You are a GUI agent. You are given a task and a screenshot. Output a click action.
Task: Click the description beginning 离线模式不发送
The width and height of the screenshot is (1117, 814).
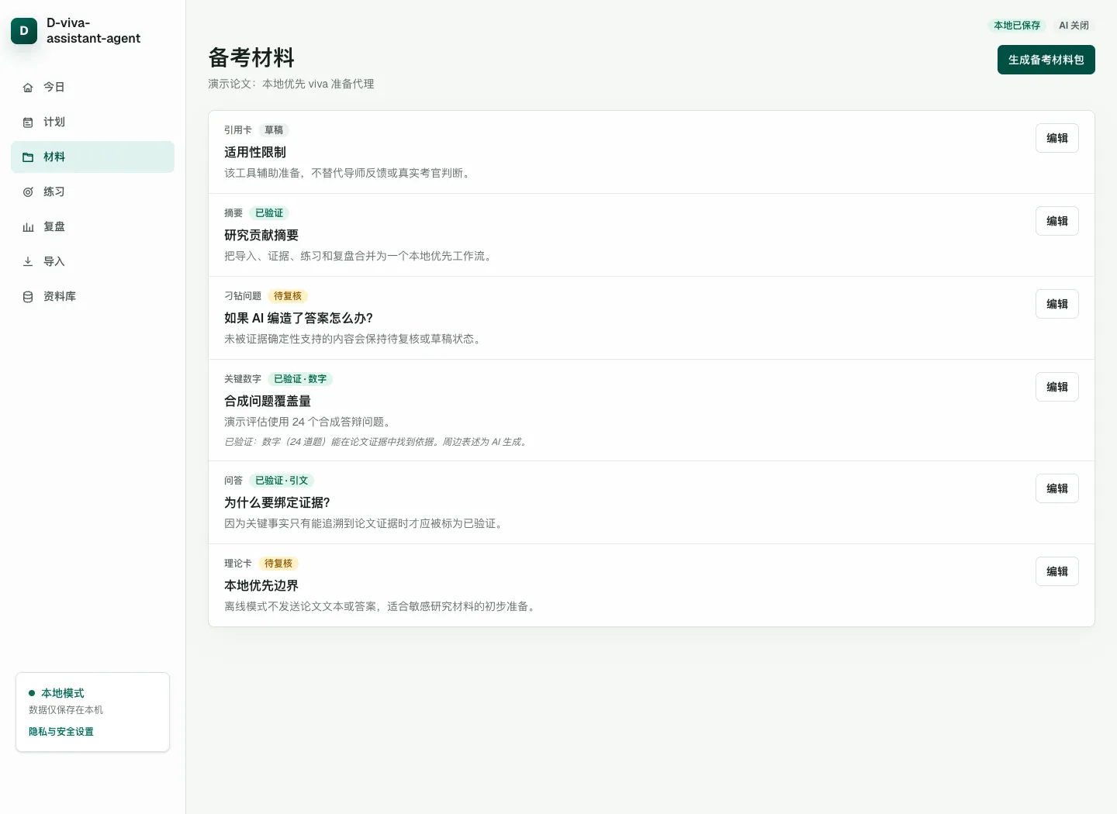pyautogui.click(x=382, y=606)
